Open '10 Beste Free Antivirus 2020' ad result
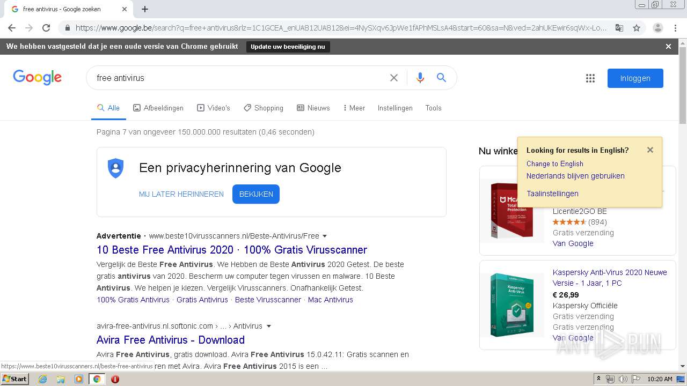 click(x=232, y=250)
